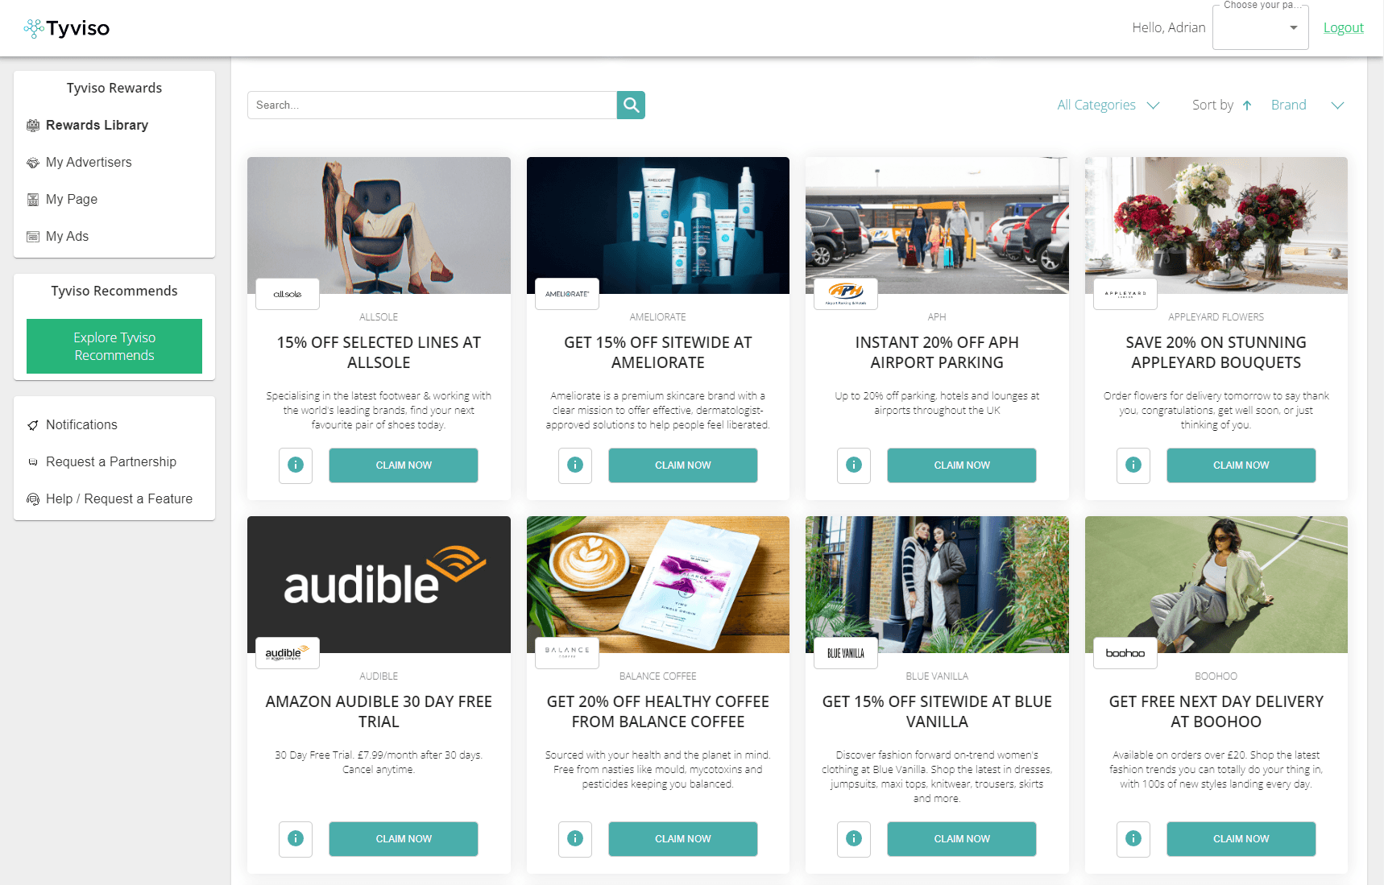The height and width of the screenshot is (885, 1384).
Task: Click the Ameliorate skincare products image
Action: 658,225
